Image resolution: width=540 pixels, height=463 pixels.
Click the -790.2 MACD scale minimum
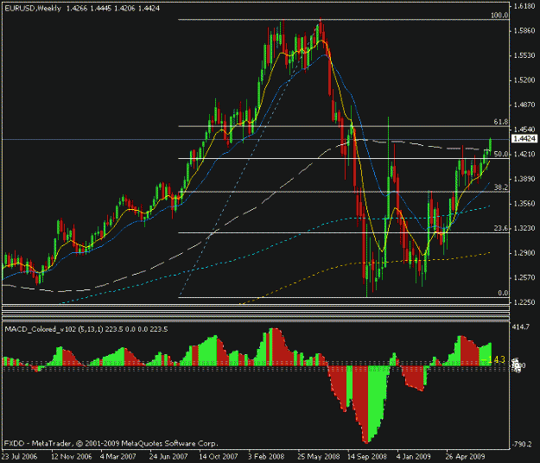[x=523, y=444]
